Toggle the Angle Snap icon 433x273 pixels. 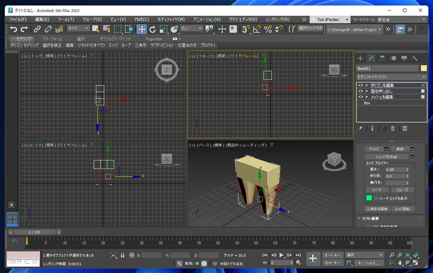tap(257, 29)
